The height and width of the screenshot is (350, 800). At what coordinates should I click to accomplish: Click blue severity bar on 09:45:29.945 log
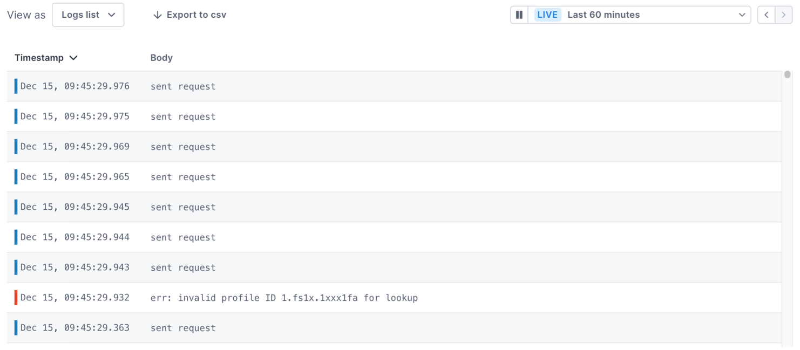(x=16, y=207)
